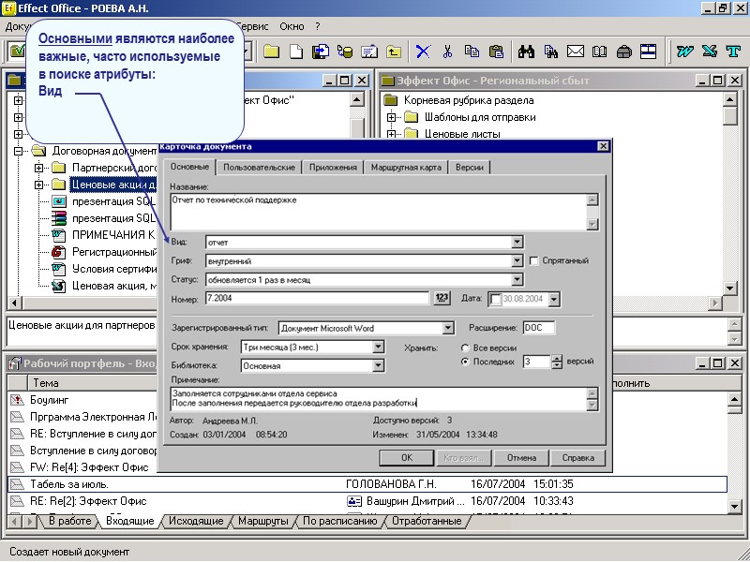The width and height of the screenshot is (750, 562).
Task: Select the Ценовые листы folder
Action: click(x=462, y=133)
